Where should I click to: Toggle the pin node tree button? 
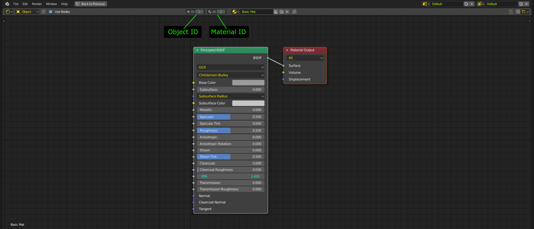294,12
